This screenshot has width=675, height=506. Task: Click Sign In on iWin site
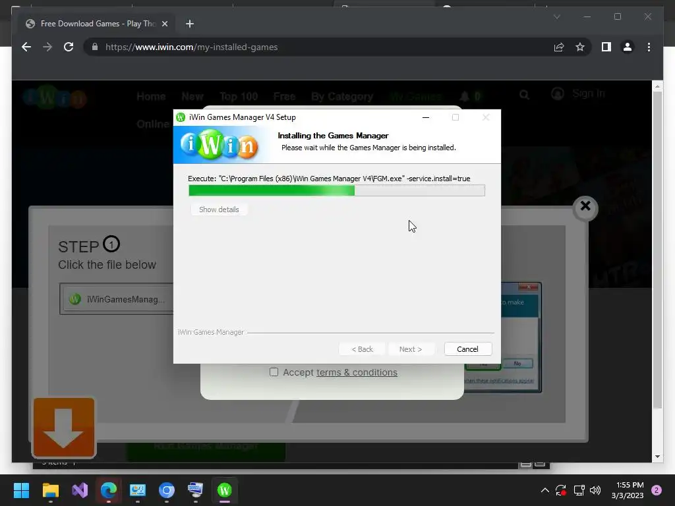click(577, 94)
